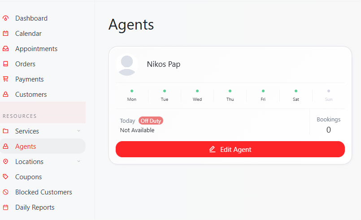Click the Locations pin icon
Image resolution: width=361 pixels, height=220 pixels.
pyautogui.click(x=5, y=162)
